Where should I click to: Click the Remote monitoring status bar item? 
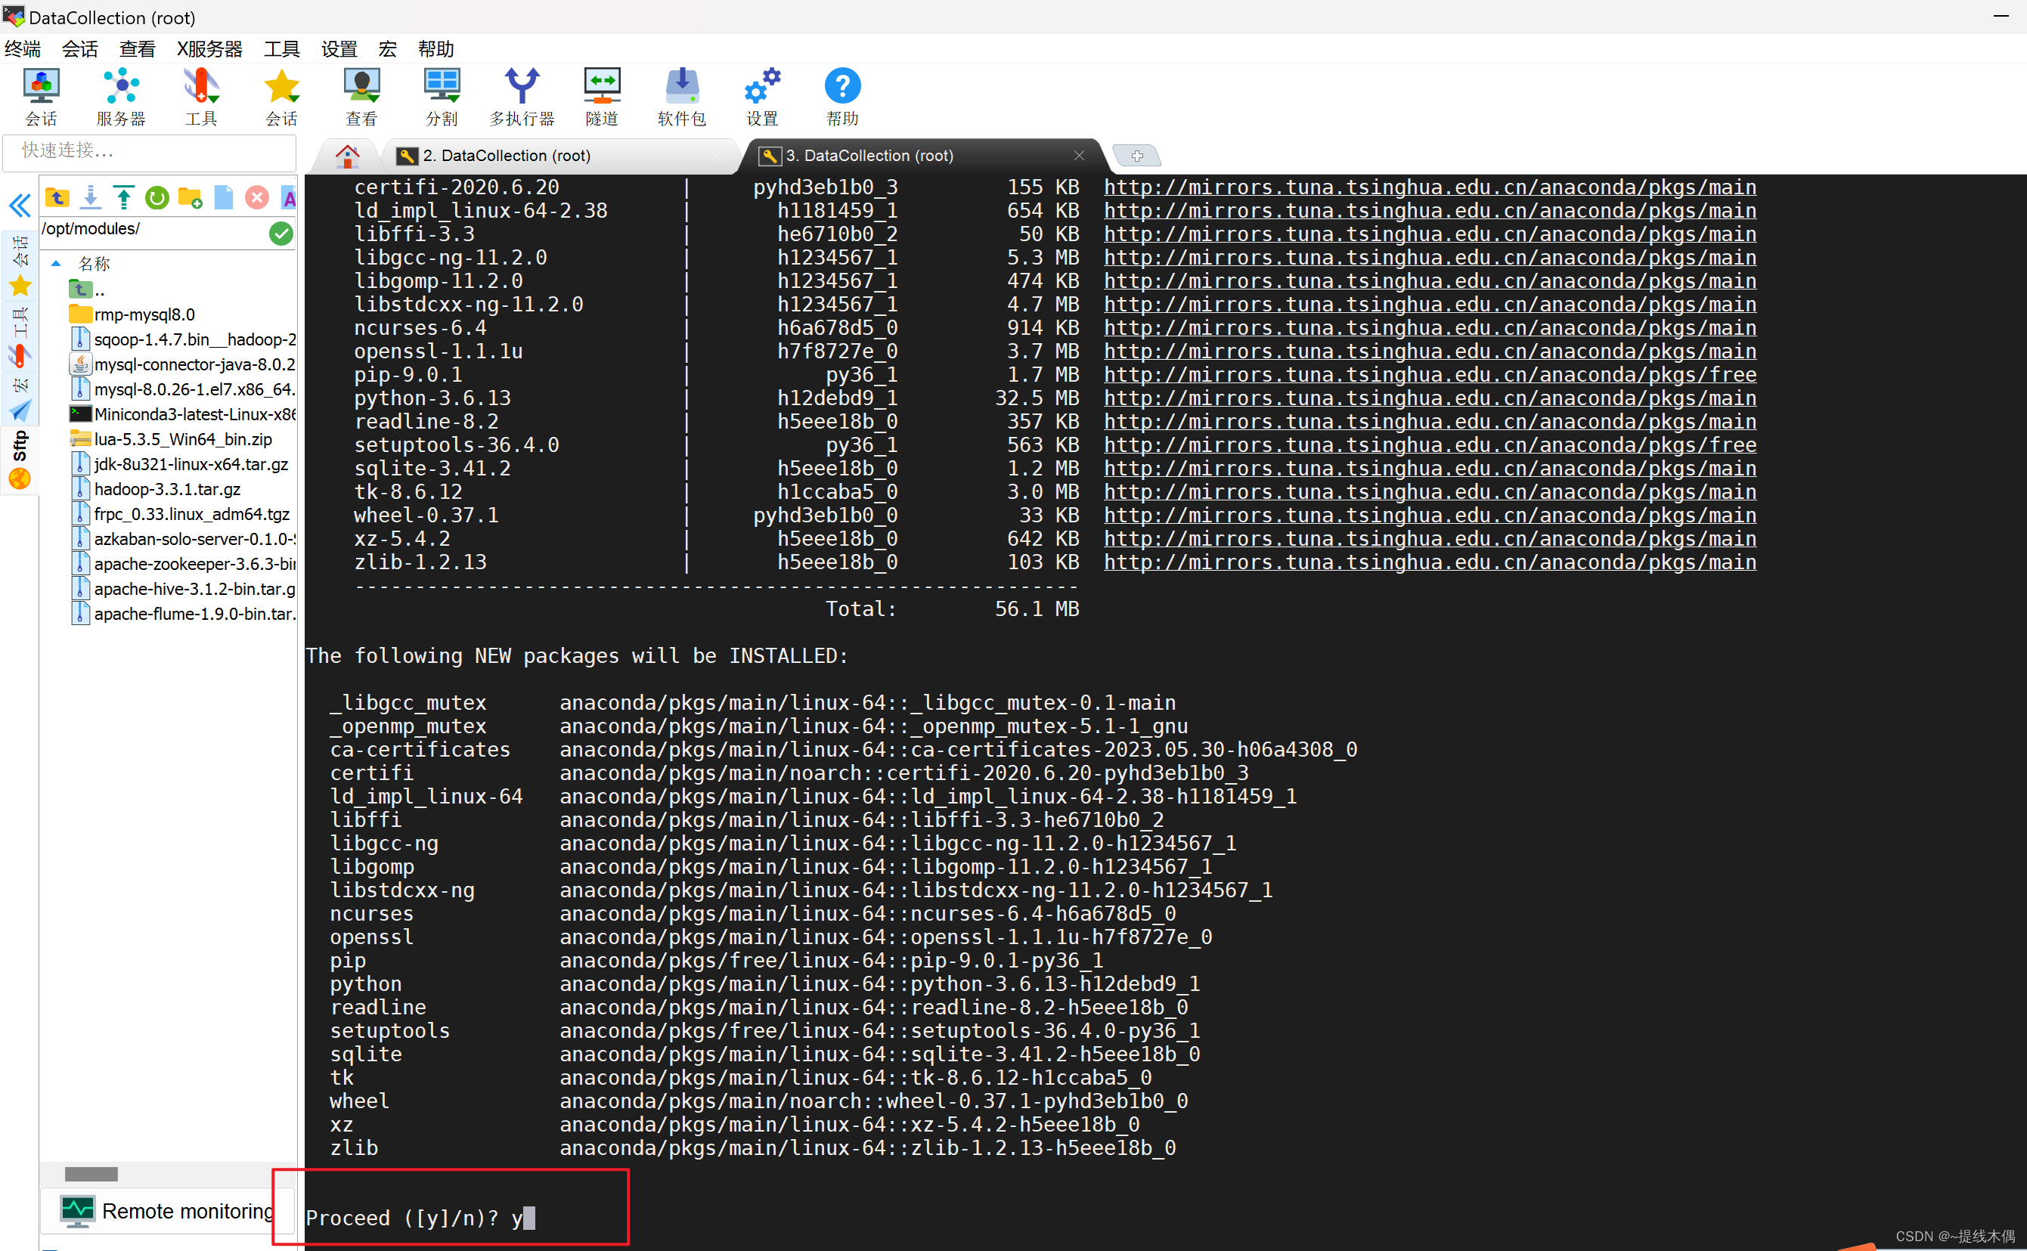172,1213
